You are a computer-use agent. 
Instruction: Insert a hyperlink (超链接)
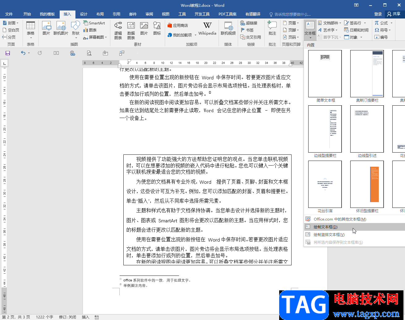[x=249, y=23]
